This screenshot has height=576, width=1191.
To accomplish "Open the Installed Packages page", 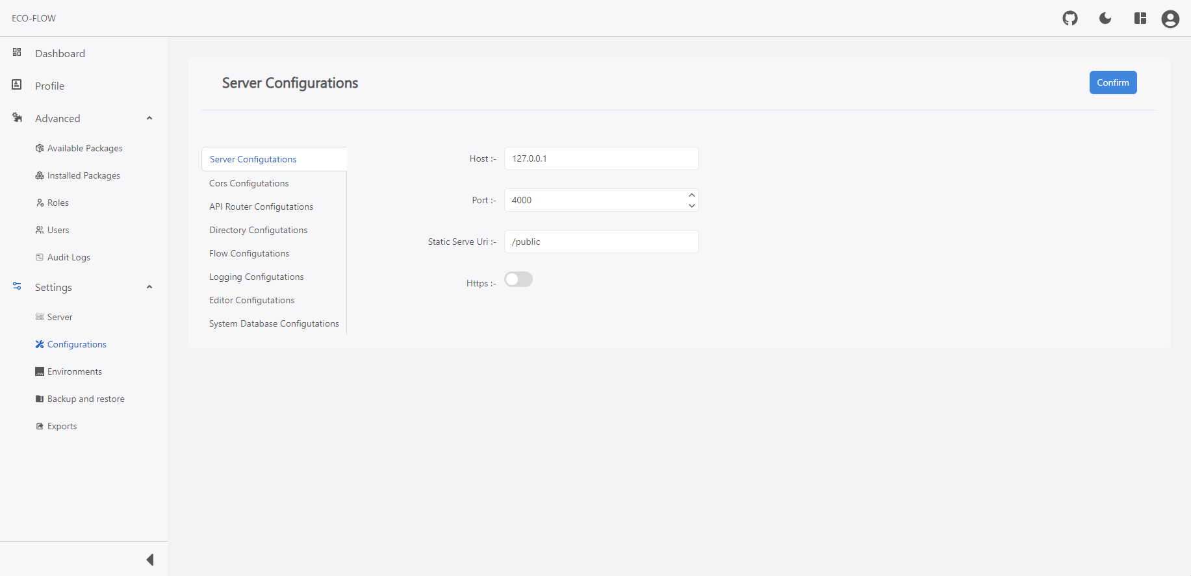I will coord(84,175).
